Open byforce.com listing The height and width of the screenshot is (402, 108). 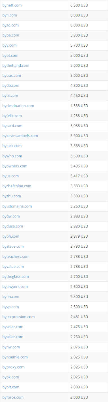point(13,397)
